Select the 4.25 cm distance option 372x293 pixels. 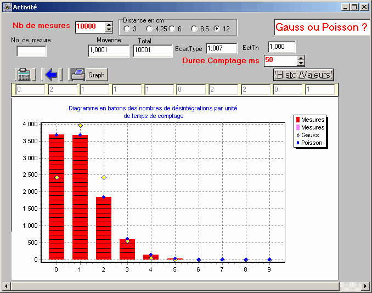point(149,29)
